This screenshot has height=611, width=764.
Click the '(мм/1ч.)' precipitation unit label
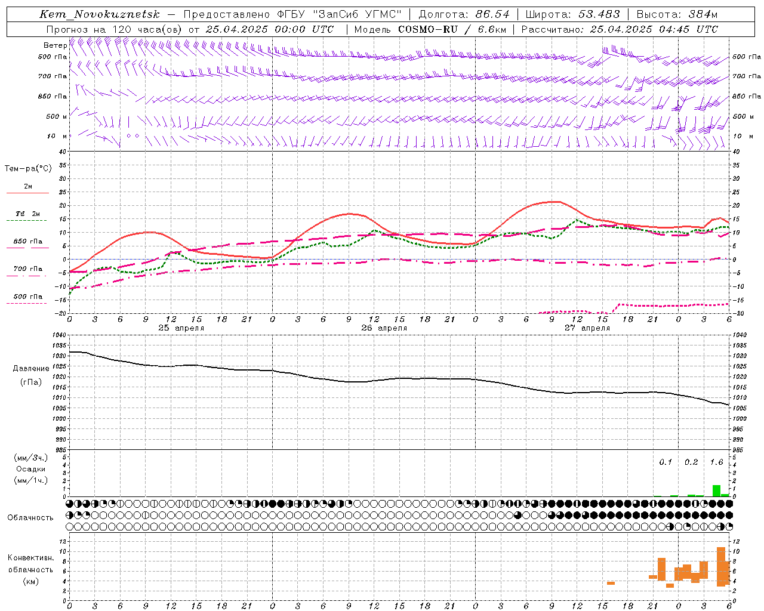[x=31, y=480]
